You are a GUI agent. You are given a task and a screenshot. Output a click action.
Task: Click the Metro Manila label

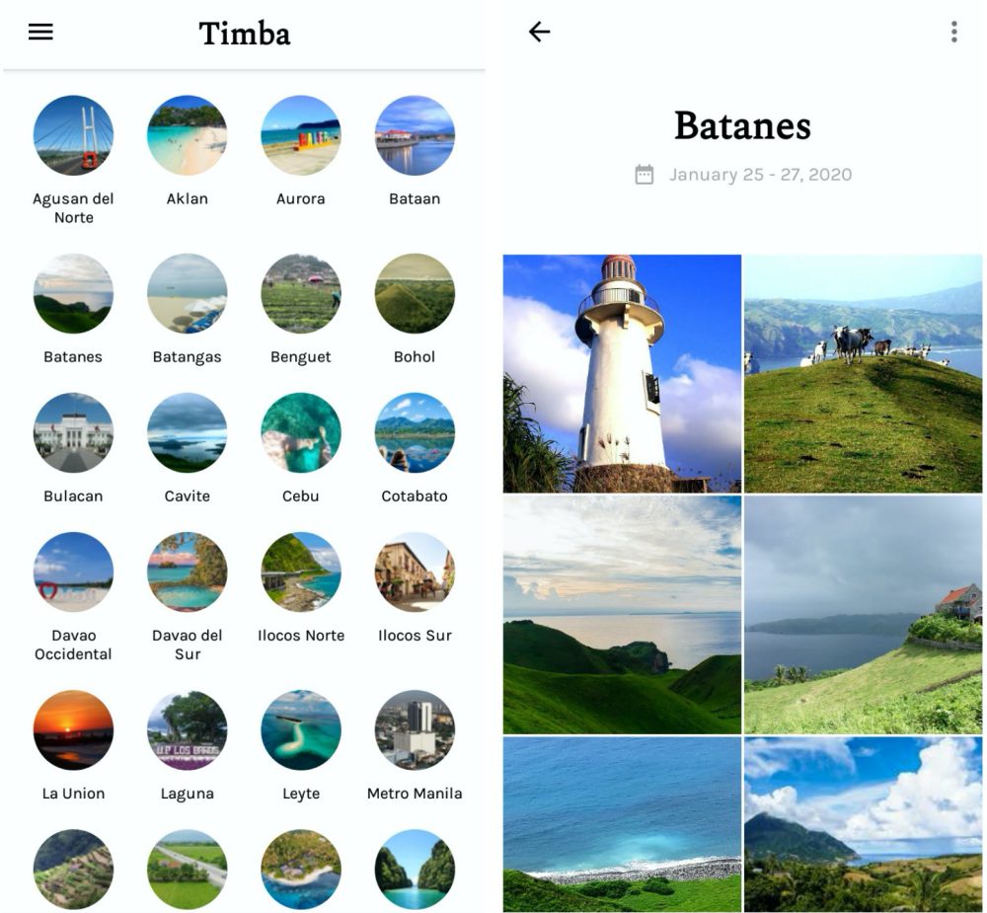click(x=415, y=794)
